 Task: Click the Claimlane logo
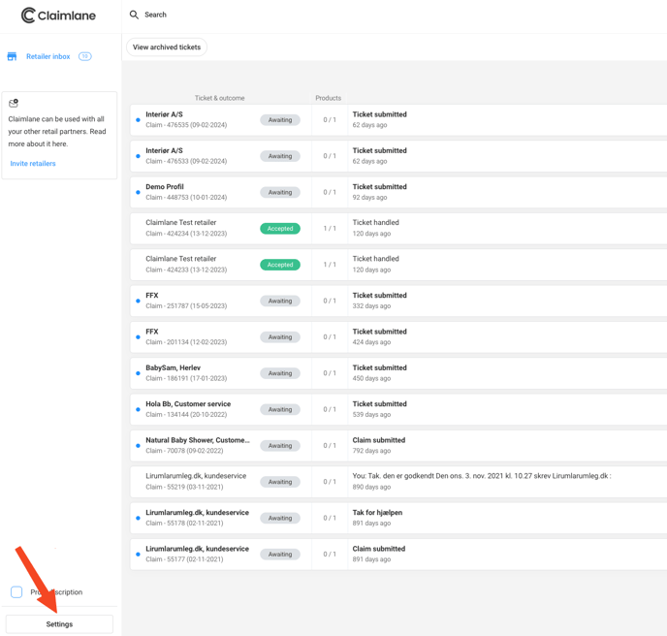pyautogui.click(x=58, y=16)
